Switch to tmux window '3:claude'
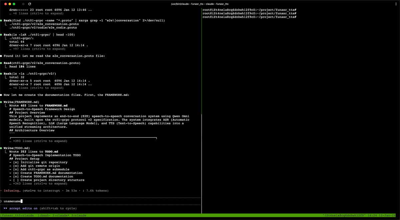 point(78,216)
